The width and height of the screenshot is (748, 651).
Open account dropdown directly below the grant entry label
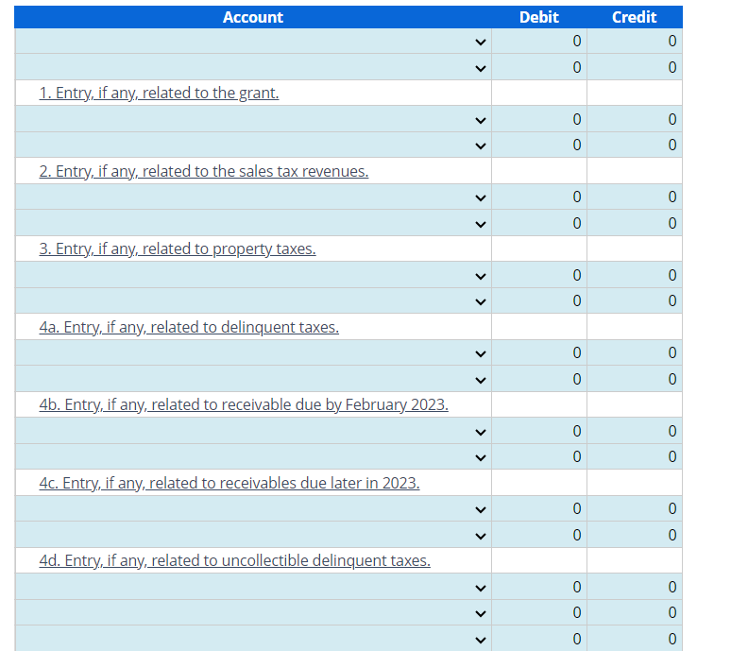pyautogui.click(x=253, y=119)
